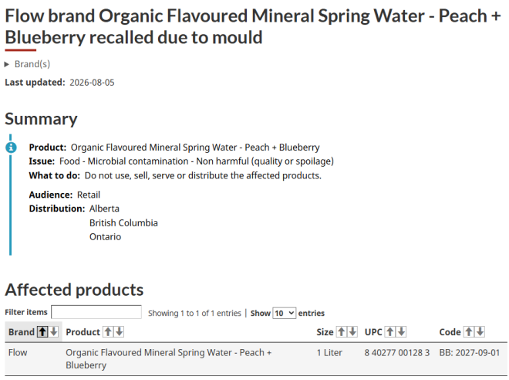Screen dimensions: 509x380
Task: Sort Product column ascending arrow
Action: [x=108, y=332]
